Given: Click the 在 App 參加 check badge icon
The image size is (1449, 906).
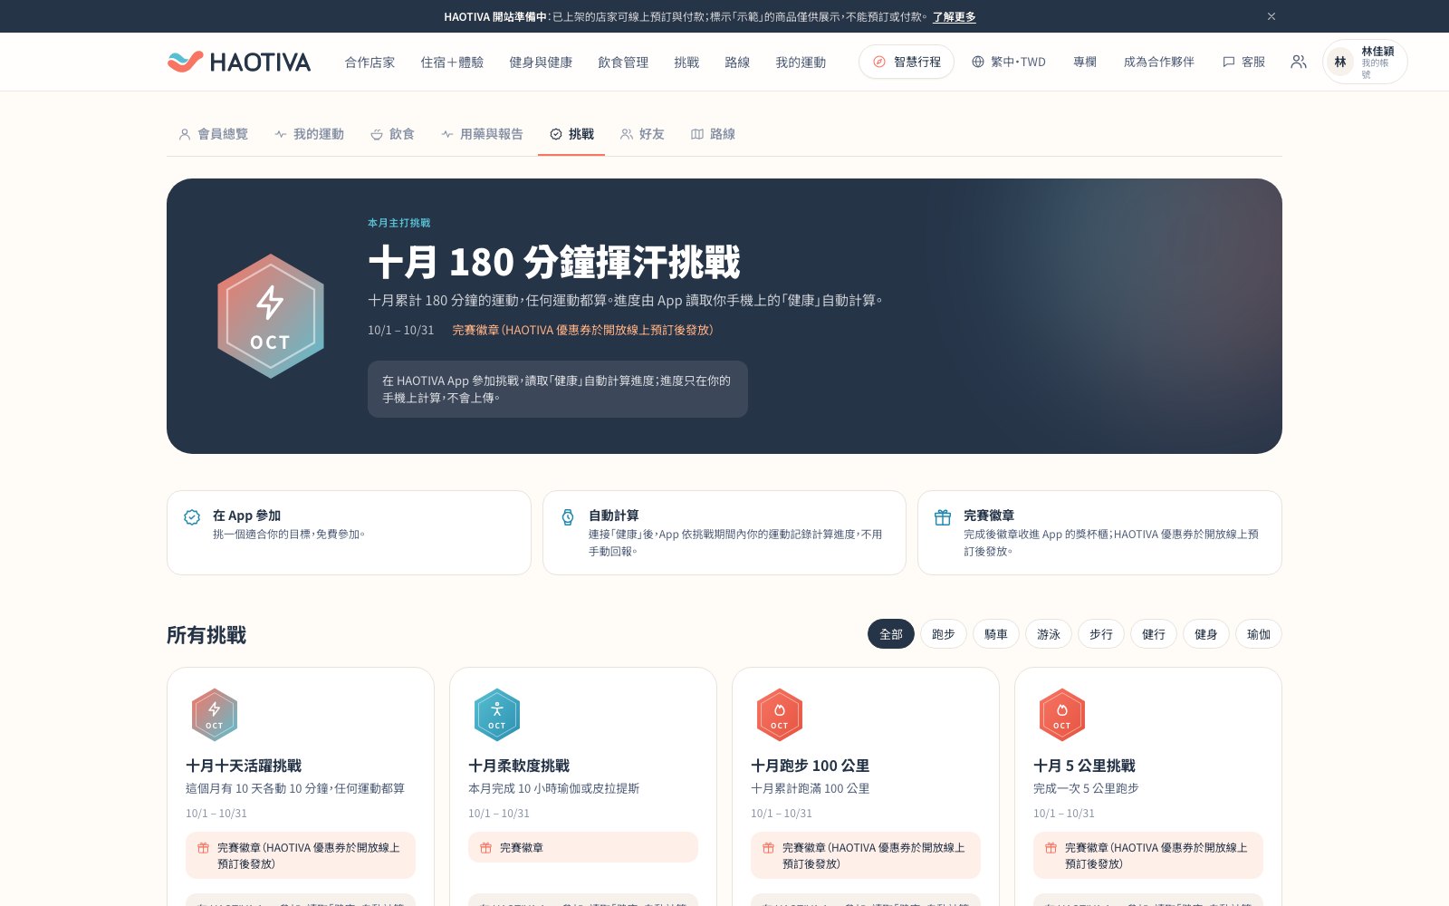Looking at the screenshot, I should 192,517.
